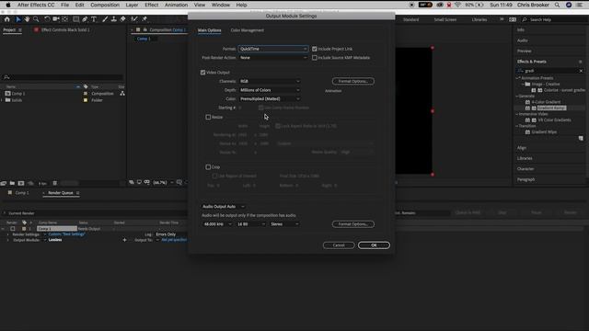
Task: Click Delete trash icon in Project panel
Action: (x=55, y=183)
